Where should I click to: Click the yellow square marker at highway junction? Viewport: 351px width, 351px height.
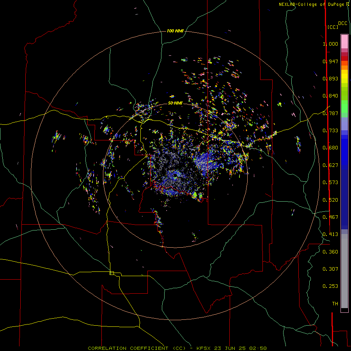pyautogui.click(x=112, y=273)
